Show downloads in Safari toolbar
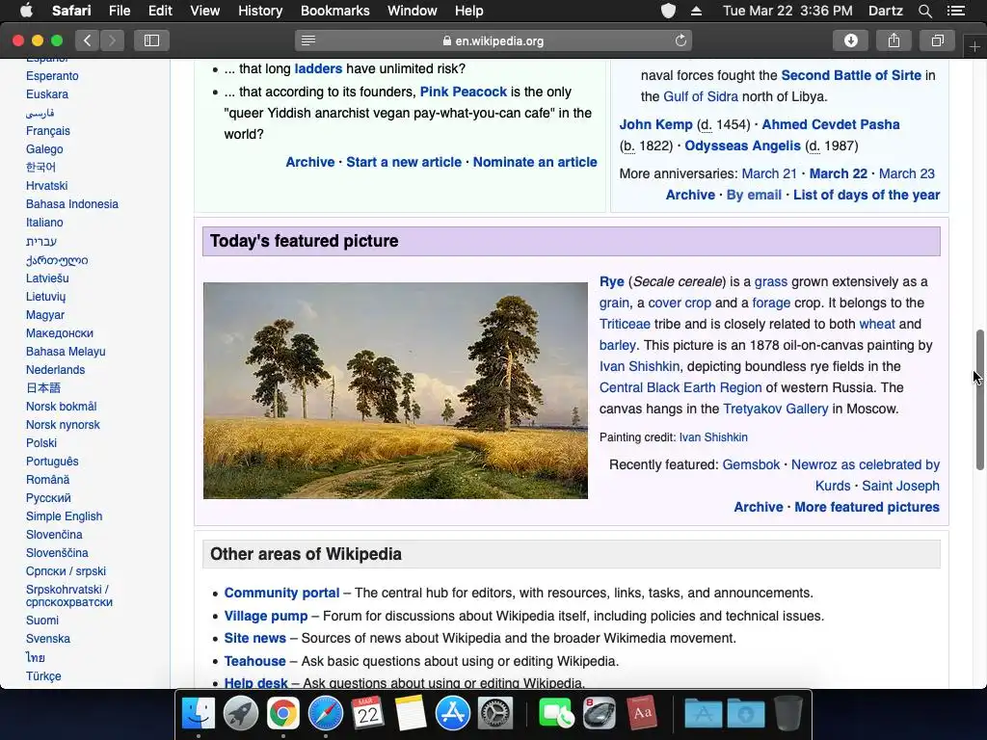Image resolution: width=987 pixels, height=740 pixels. point(850,40)
